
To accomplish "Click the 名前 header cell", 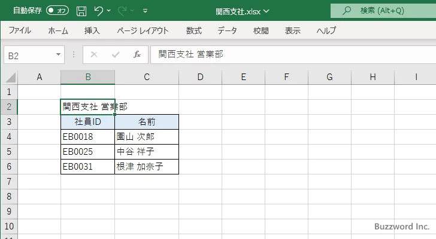I will tap(147, 122).
